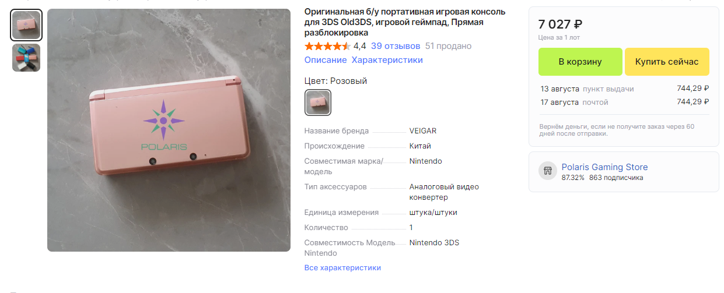
Task: Click the Купить сейчас button
Action: click(667, 62)
